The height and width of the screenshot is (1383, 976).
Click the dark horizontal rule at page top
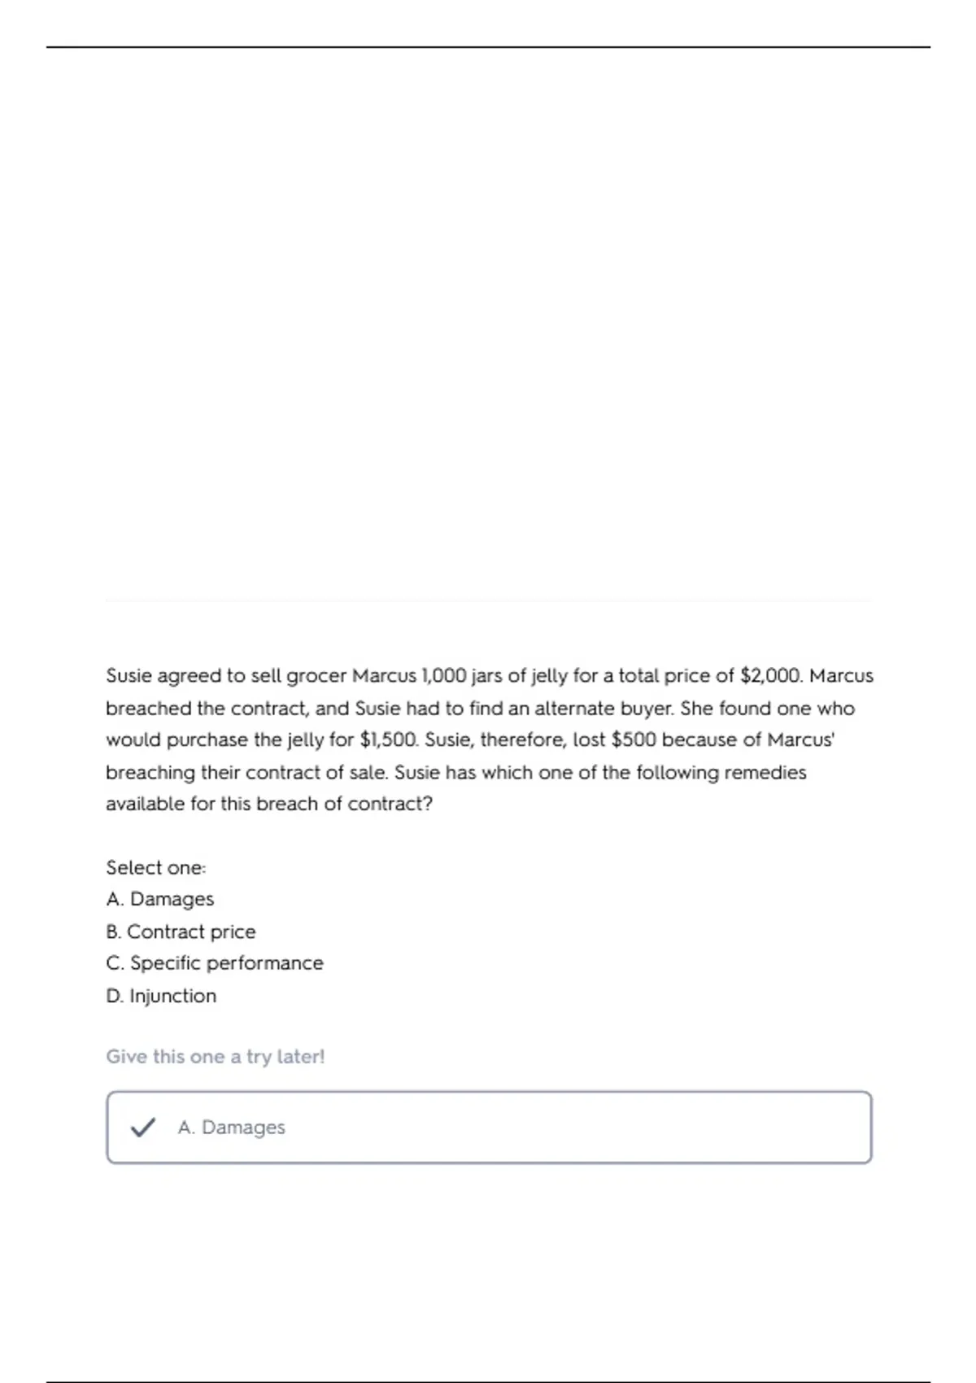488,47
